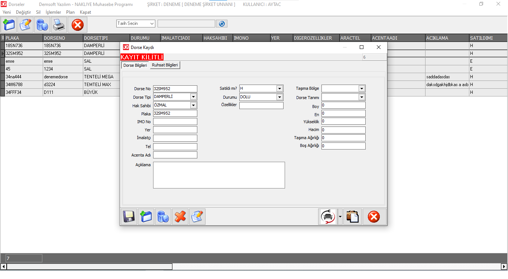Click the Özellikler input field
The image size is (508, 279).
(261, 105)
